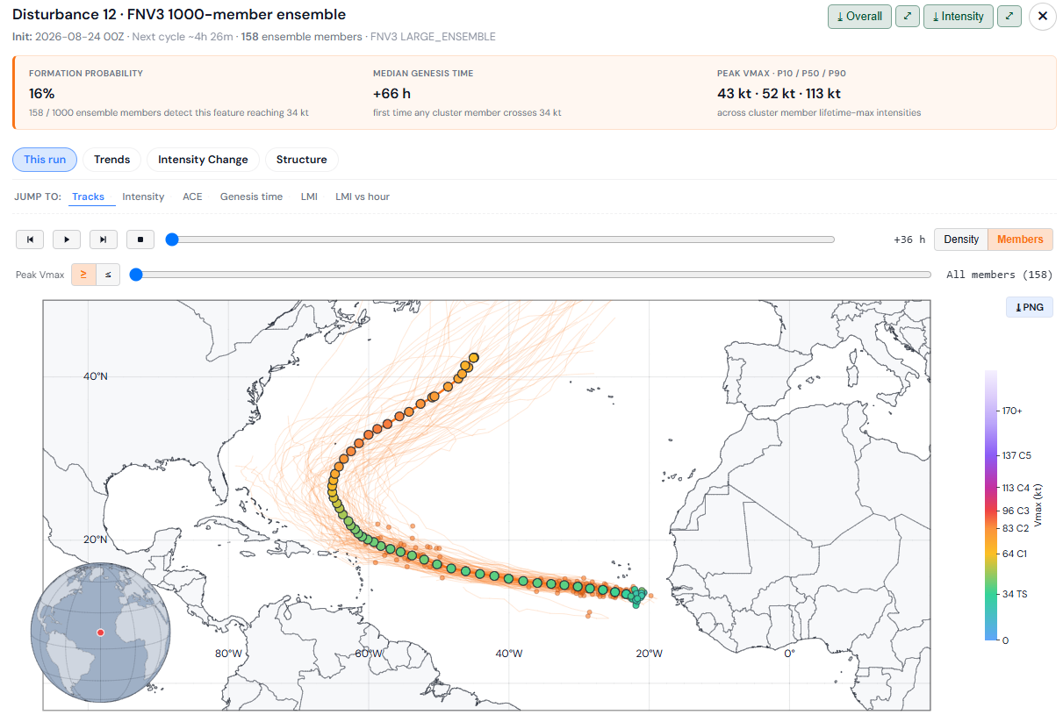Select the less-than-or-equal Peak Vmax filter
Image resolution: width=1063 pixels, height=722 pixels.
click(108, 275)
